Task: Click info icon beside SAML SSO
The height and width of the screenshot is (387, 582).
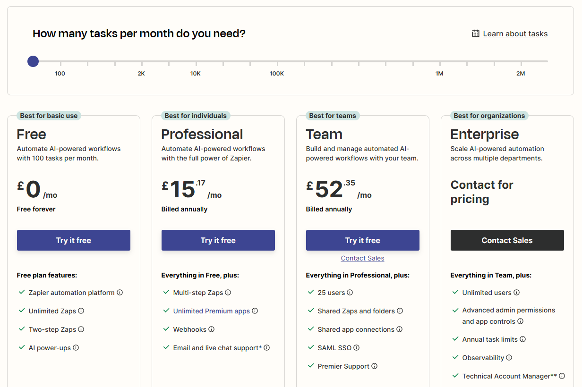Action: 356,348
